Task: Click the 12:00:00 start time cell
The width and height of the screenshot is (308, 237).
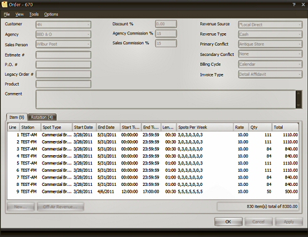Action: [x=129, y=191]
